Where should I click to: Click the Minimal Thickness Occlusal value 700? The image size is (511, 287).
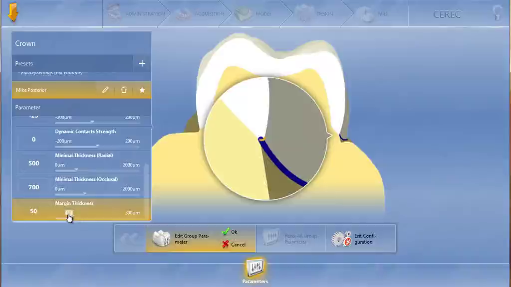[x=33, y=187]
